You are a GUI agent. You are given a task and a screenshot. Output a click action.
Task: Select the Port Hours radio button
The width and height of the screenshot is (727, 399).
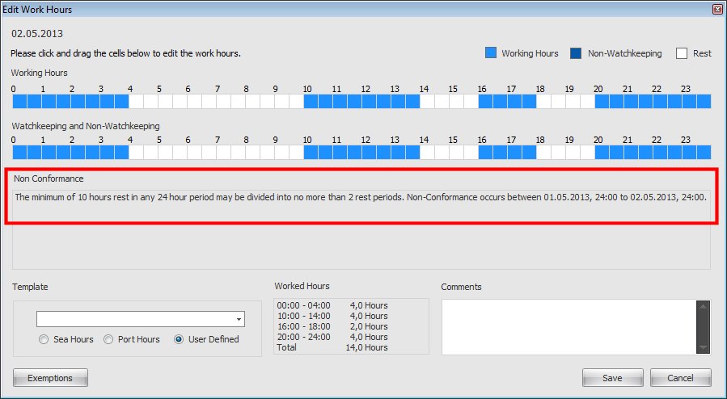[x=108, y=339]
